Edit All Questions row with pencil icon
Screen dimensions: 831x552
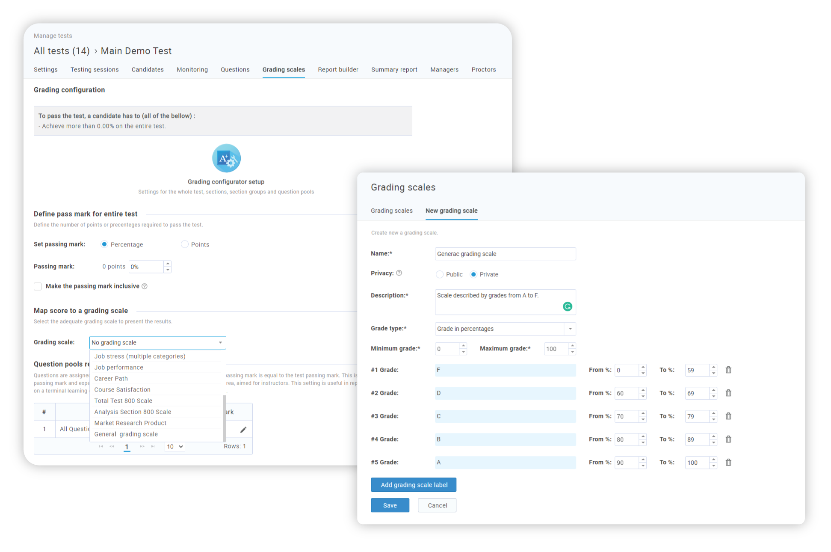(x=243, y=430)
